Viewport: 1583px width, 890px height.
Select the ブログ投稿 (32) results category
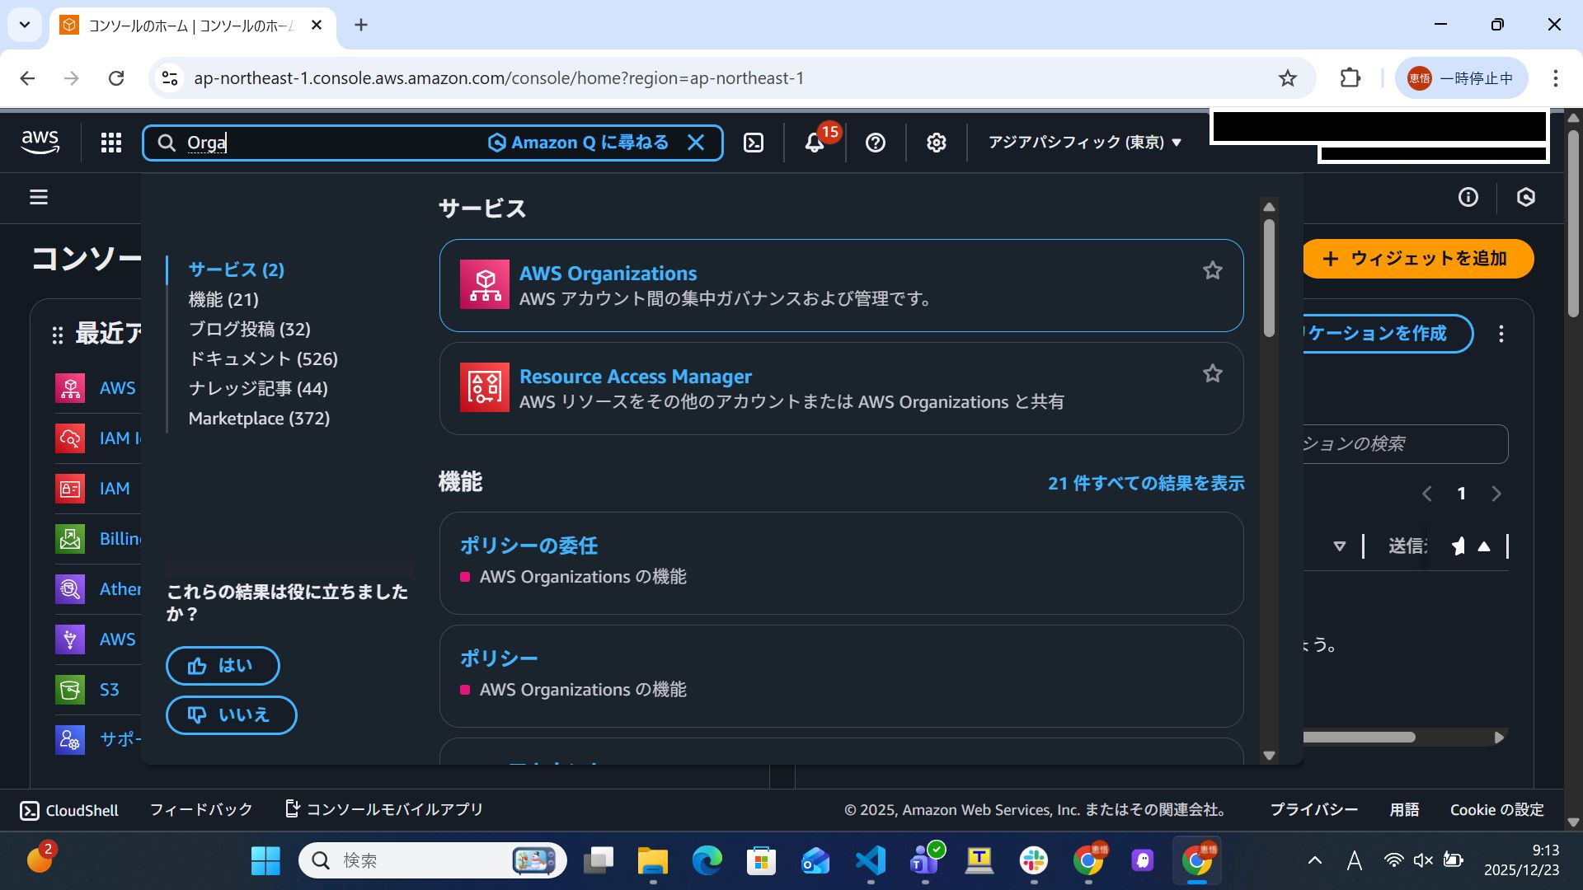coord(249,329)
